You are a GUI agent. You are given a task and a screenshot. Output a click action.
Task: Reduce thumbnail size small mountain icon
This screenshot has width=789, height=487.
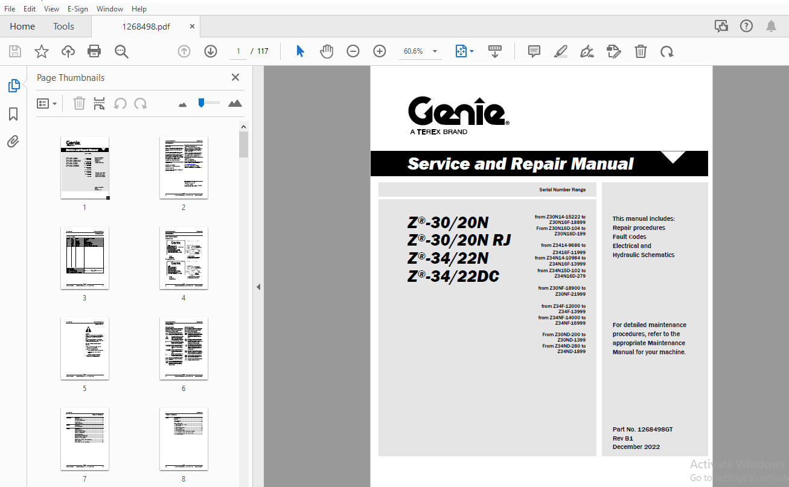(183, 104)
